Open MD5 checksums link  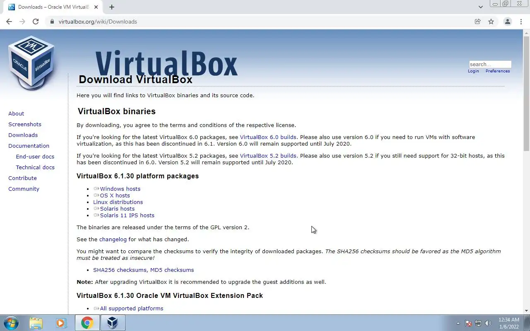pos(172,270)
